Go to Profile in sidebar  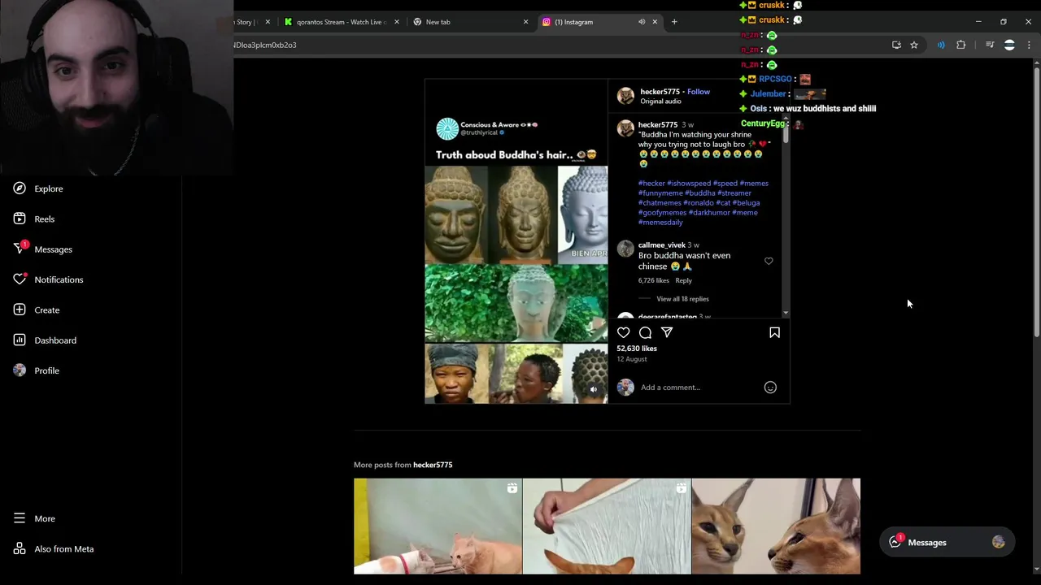[x=37, y=370]
